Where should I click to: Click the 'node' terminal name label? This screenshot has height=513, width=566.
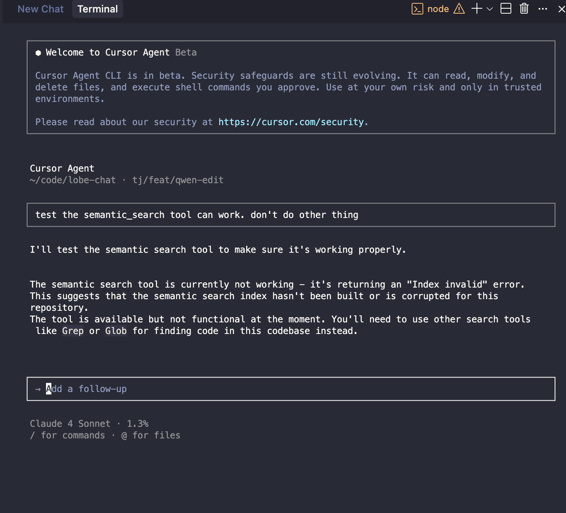tap(438, 9)
